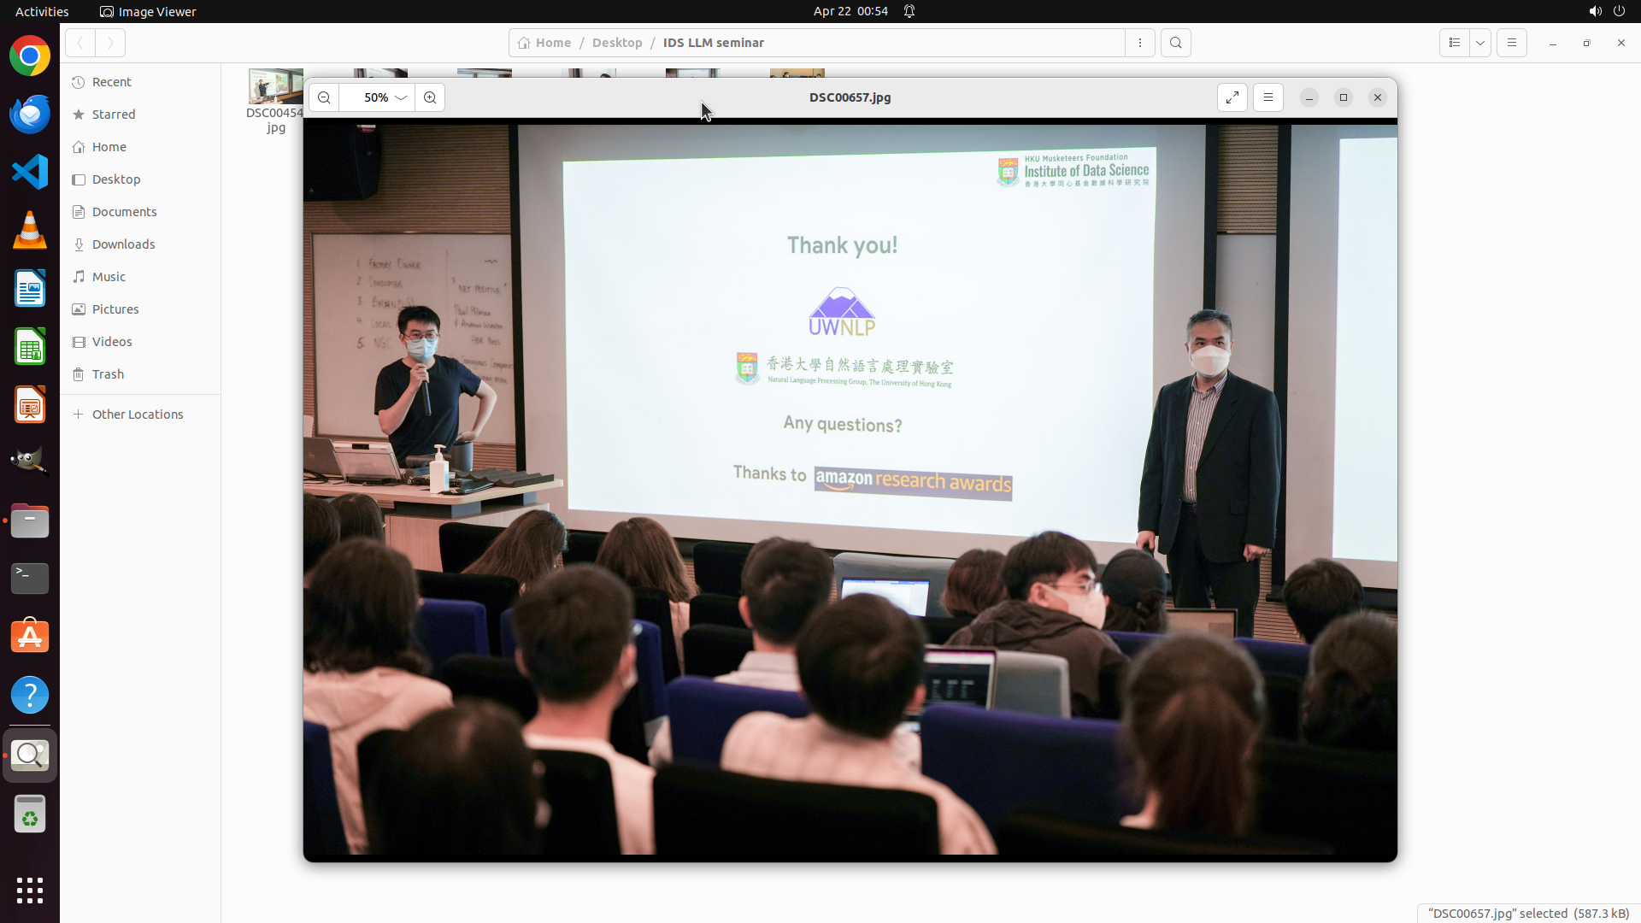Click the Desktop breadcrumb in the path bar
Image resolution: width=1641 pixels, height=923 pixels.
tap(616, 43)
